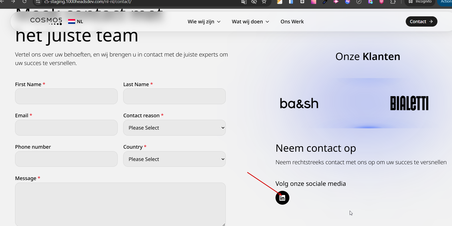Click the browser reload icon
Viewport: 452px width, 226px height.
click(24, 2)
